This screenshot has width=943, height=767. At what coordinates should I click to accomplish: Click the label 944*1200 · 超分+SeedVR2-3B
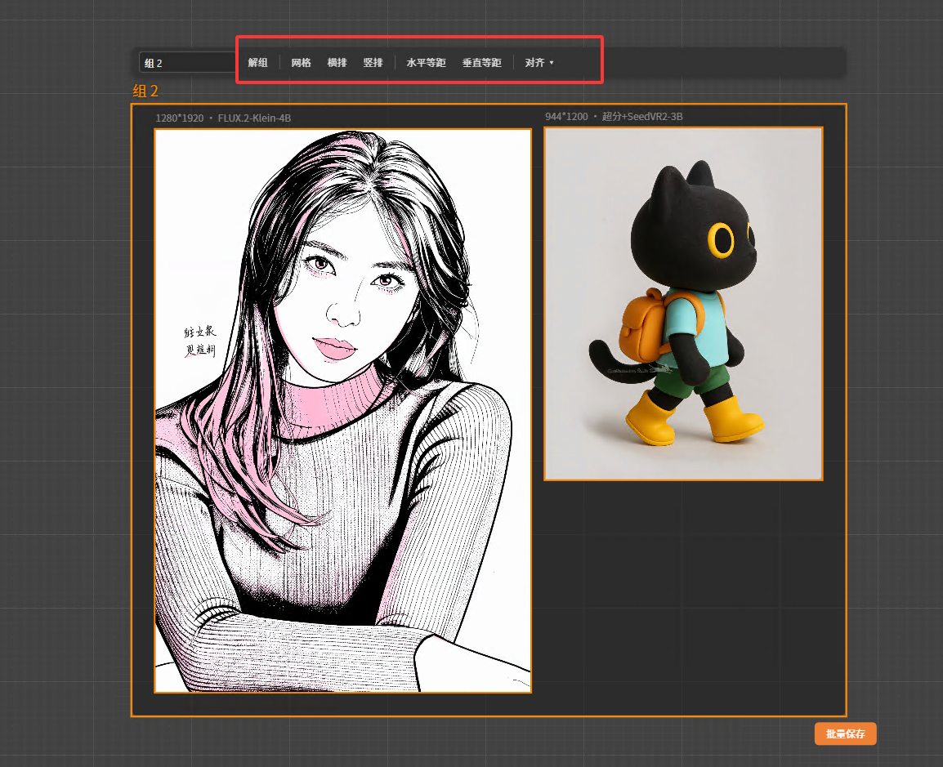614,117
